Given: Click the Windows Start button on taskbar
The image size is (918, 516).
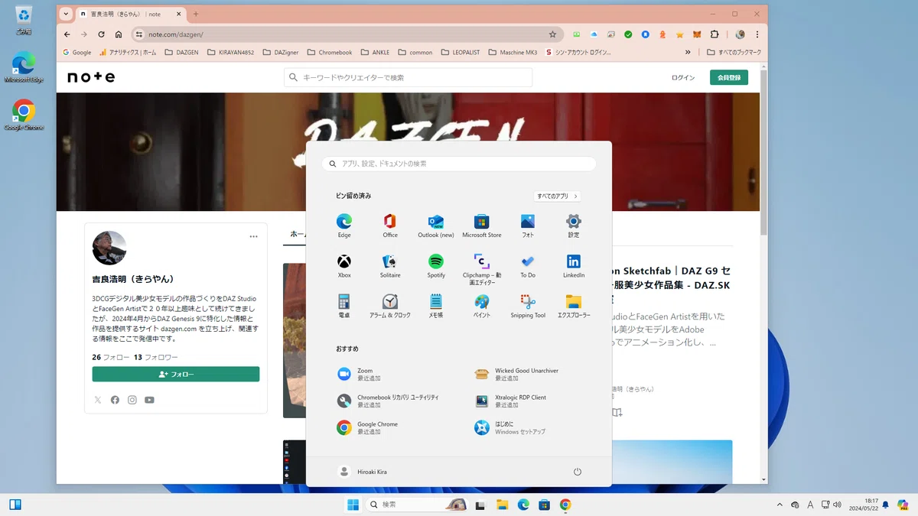Looking at the screenshot, I should (353, 505).
